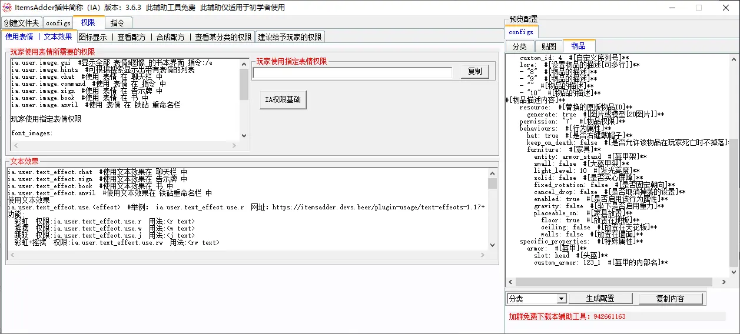Select the 使用表情 | 文本效果 sub-tab

pyautogui.click(x=38, y=36)
